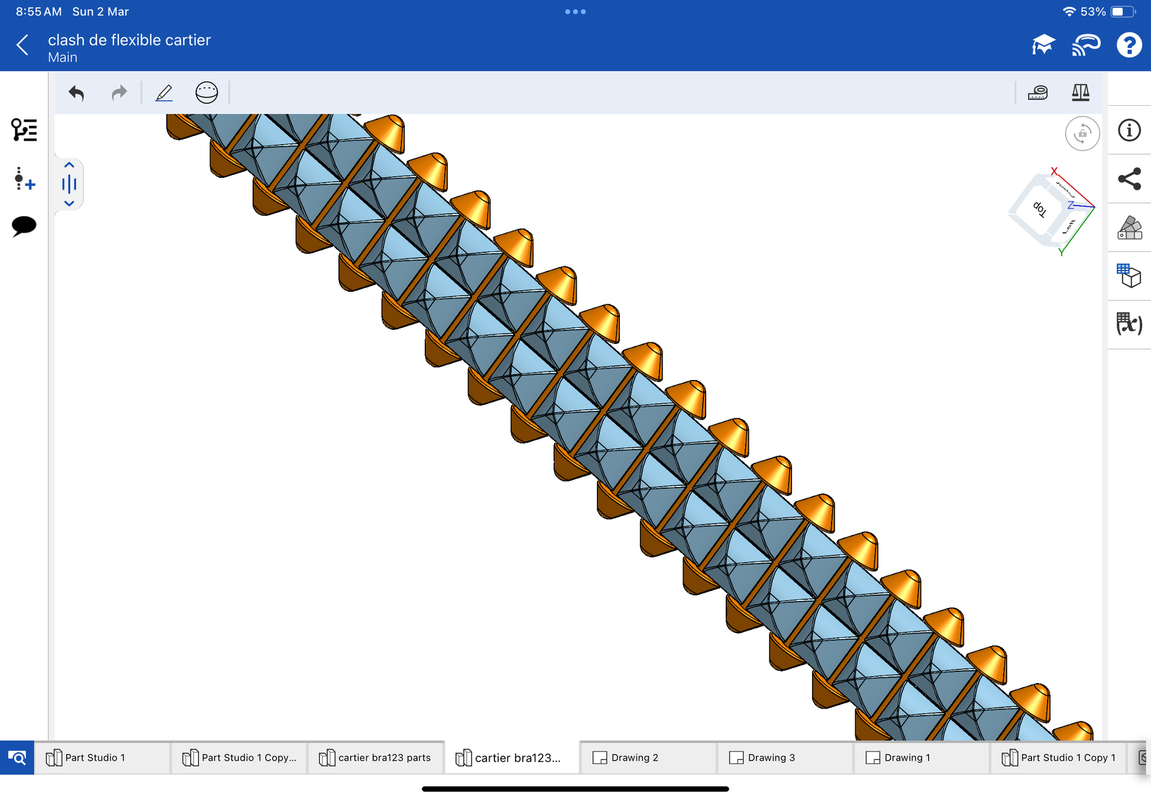Collapse panel with down chevron
The height and width of the screenshot is (799, 1151).
coord(69,203)
